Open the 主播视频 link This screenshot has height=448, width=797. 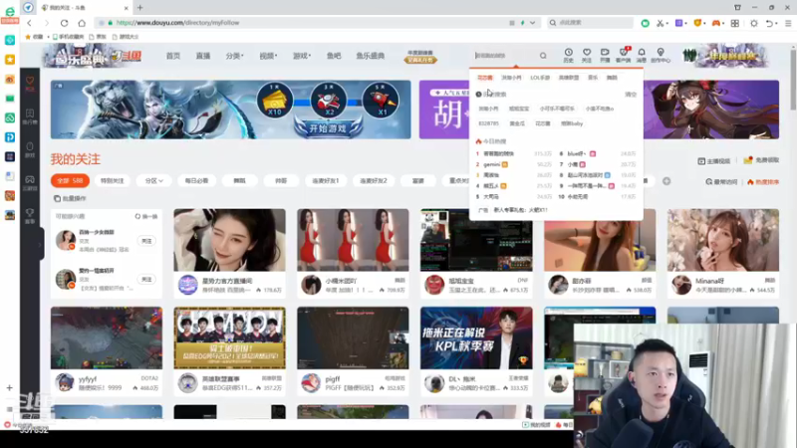(x=713, y=161)
